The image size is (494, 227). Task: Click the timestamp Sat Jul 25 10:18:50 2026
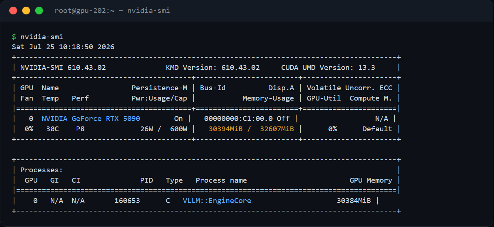coord(63,47)
